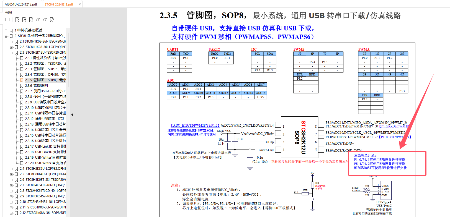
Task: Click bookmark icon of row 2.4 STC8H2K32U
Action: click(16, 169)
